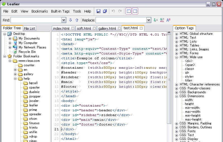Image resolution: width=223 pixels, height=142 pixels.
Task: Click the Replace All icon
Action: click(x=162, y=20)
